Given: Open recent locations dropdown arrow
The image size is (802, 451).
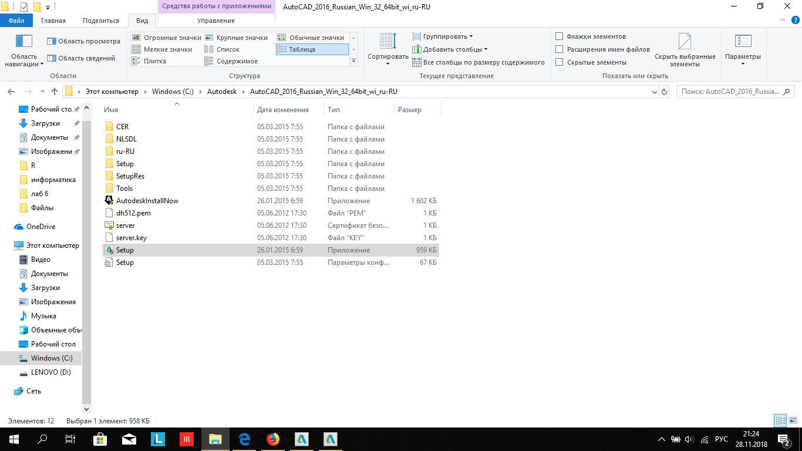Looking at the screenshot, I should (x=42, y=92).
